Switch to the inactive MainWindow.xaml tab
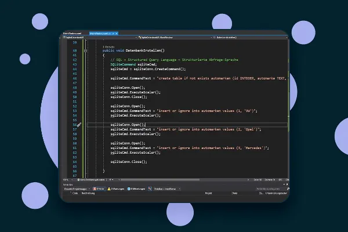348x232 pixels. pyautogui.click(x=72, y=34)
